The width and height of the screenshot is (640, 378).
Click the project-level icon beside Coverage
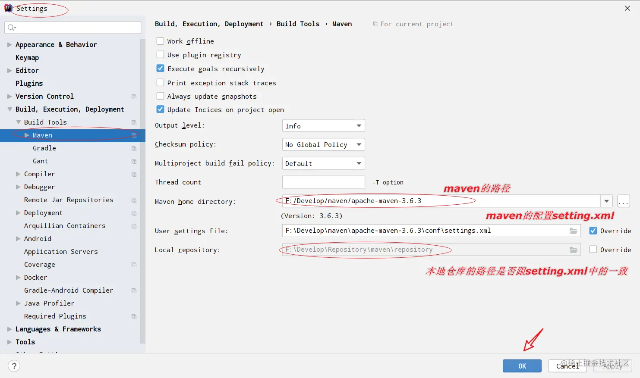[x=134, y=265]
